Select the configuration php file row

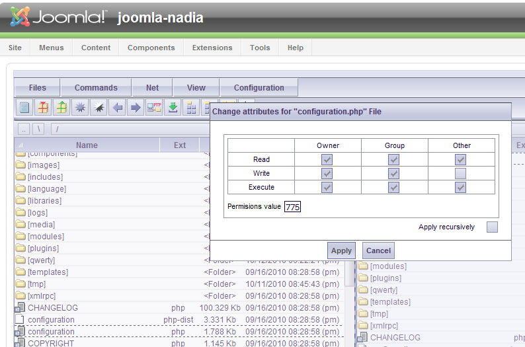[x=179, y=331]
